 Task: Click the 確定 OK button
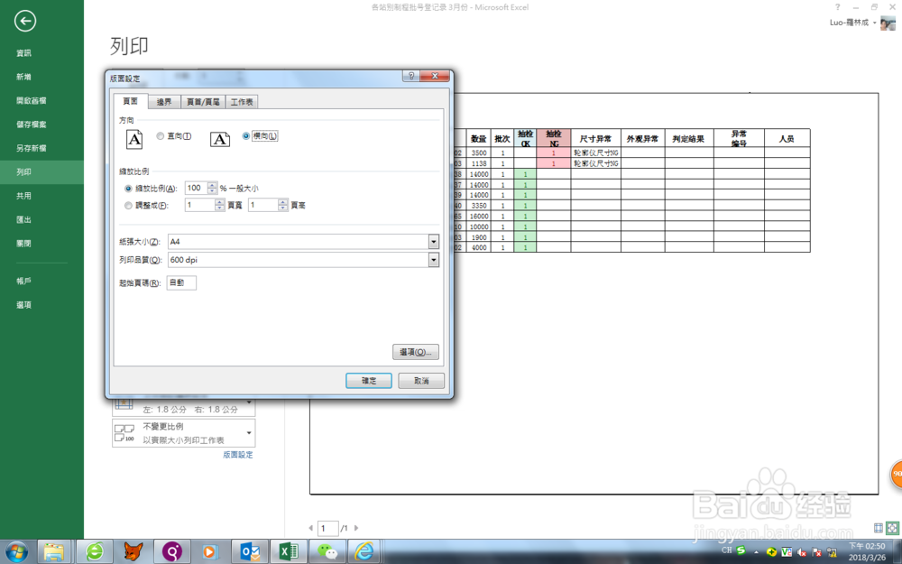coord(369,381)
